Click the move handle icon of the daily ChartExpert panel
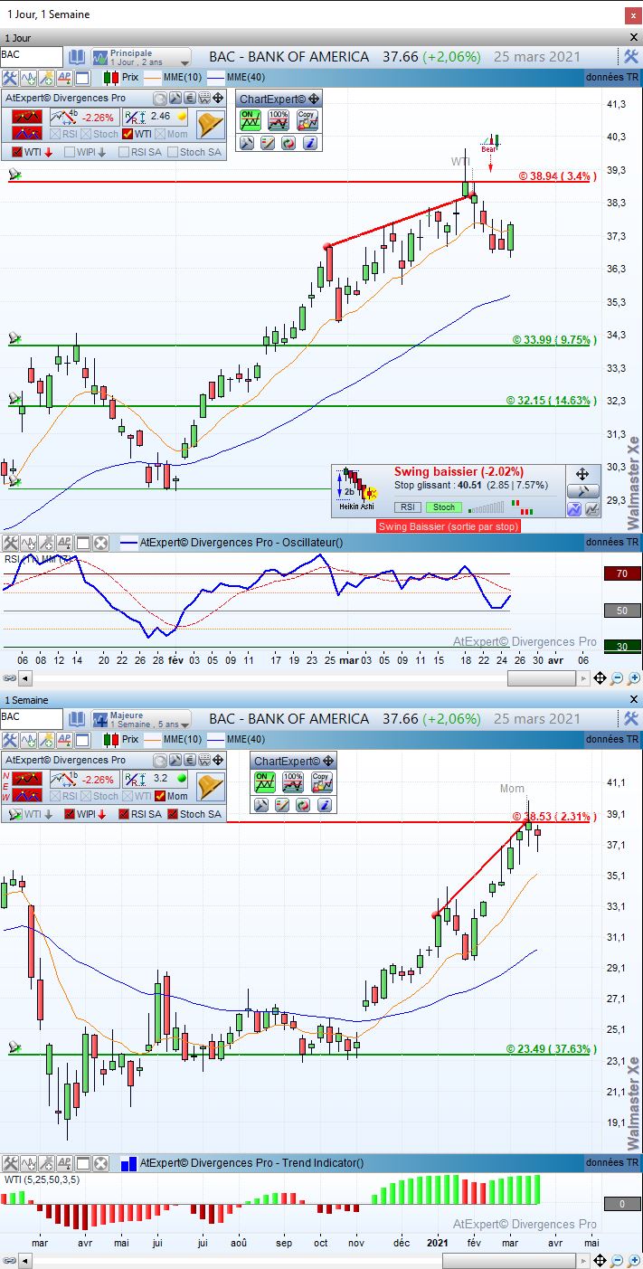Screen dimensions: 643x1269 click(x=313, y=99)
